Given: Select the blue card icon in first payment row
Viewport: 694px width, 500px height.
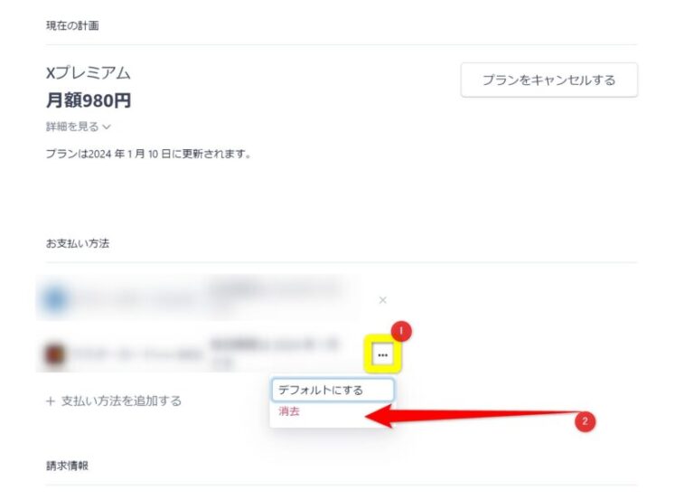Looking at the screenshot, I should (56, 299).
